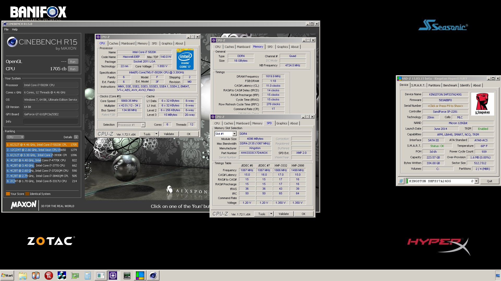Select SPD tab in CPU-Z Memory window
Viewport: 501px width, 281px height.
click(270, 47)
